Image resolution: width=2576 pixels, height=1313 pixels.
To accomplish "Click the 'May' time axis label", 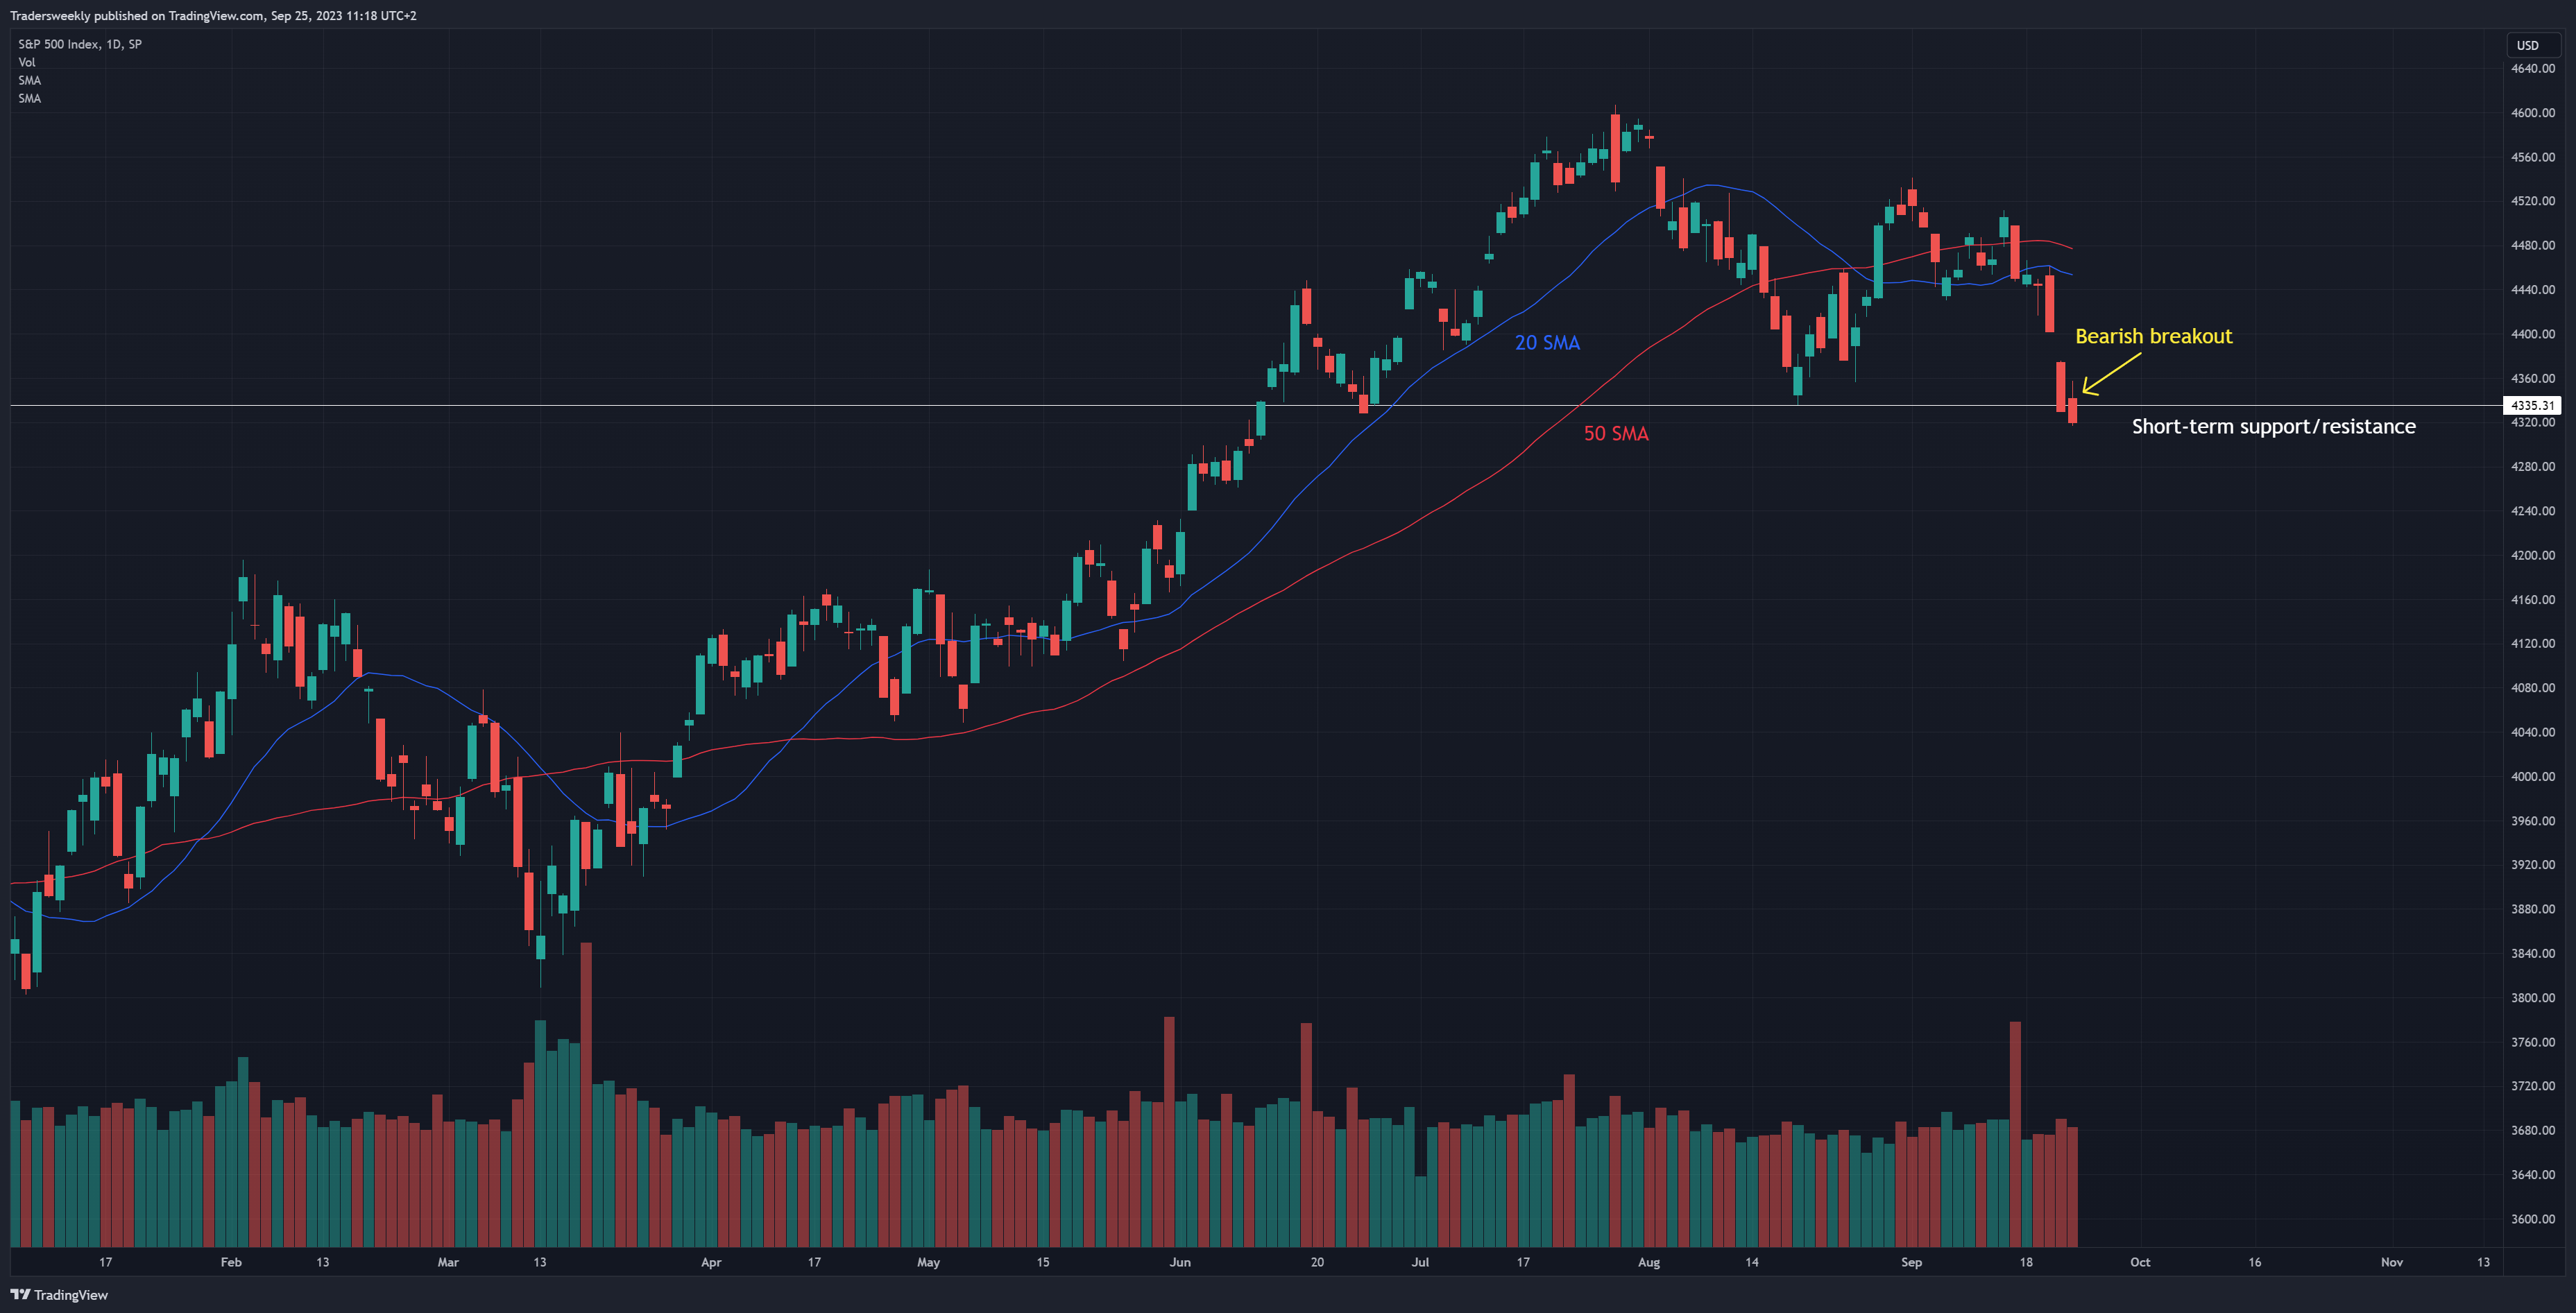I will pos(928,1262).
